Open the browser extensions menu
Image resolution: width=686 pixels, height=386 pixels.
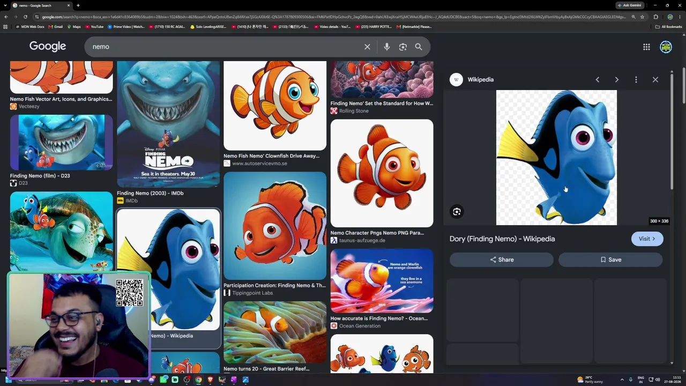pos(655,17)
